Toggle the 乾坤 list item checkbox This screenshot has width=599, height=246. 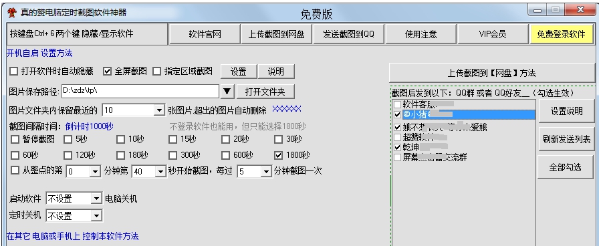click(x=398, y=147)
